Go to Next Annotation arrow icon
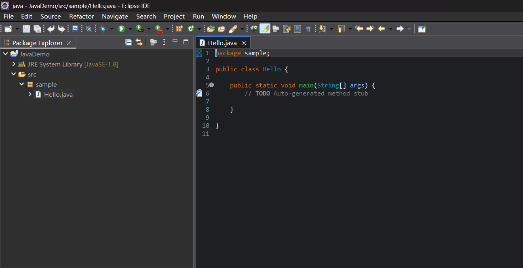This screenshot has width=523, height=268. click(x=323, y=29)
